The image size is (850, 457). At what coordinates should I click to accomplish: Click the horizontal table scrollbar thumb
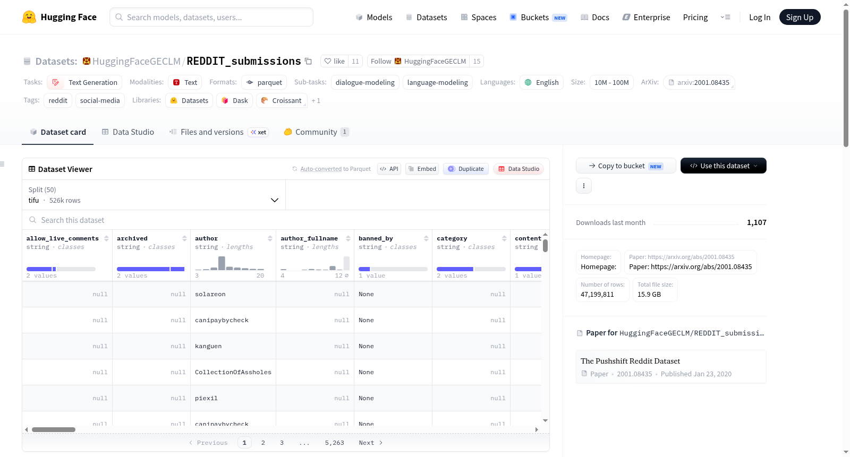pos(54,429)
